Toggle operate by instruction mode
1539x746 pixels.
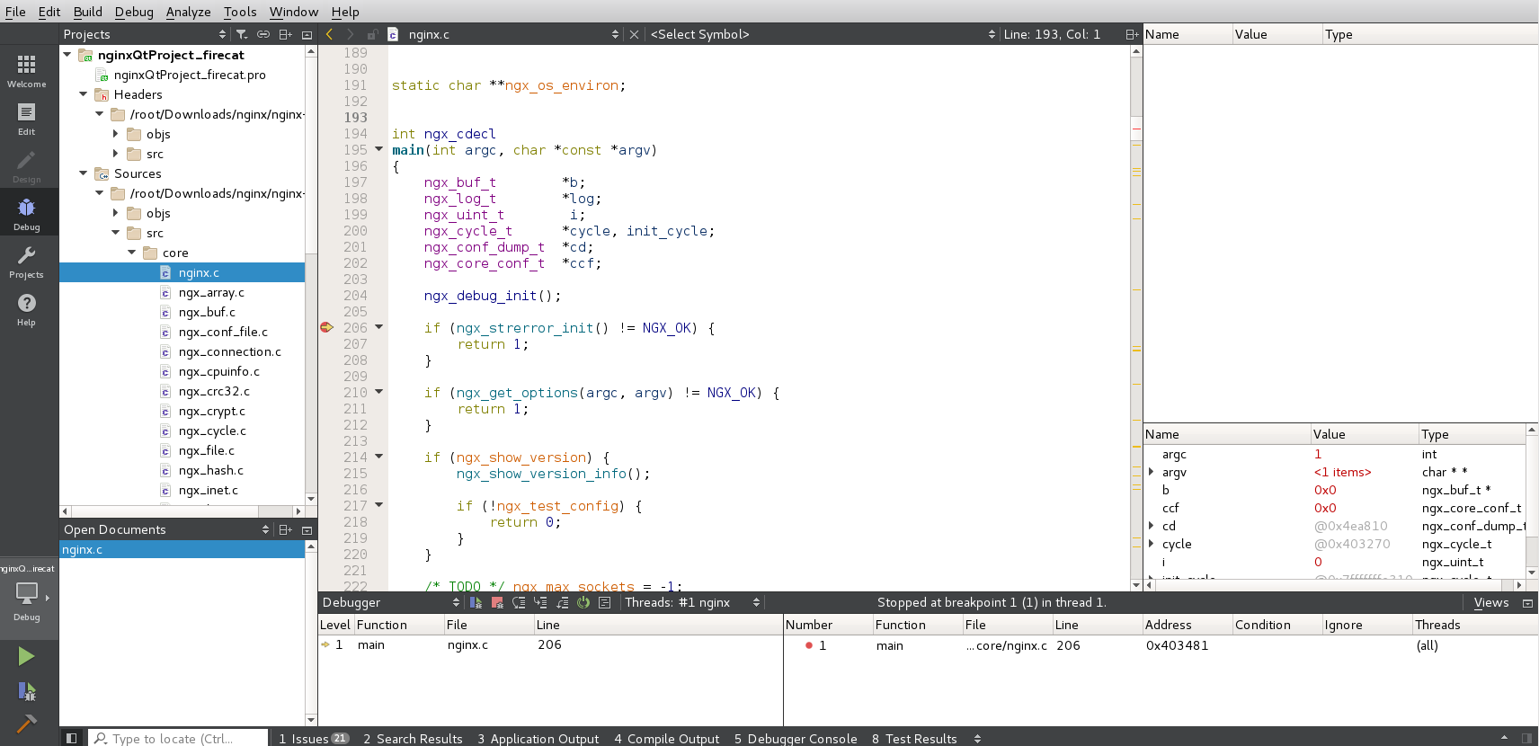tap(605, 602)
